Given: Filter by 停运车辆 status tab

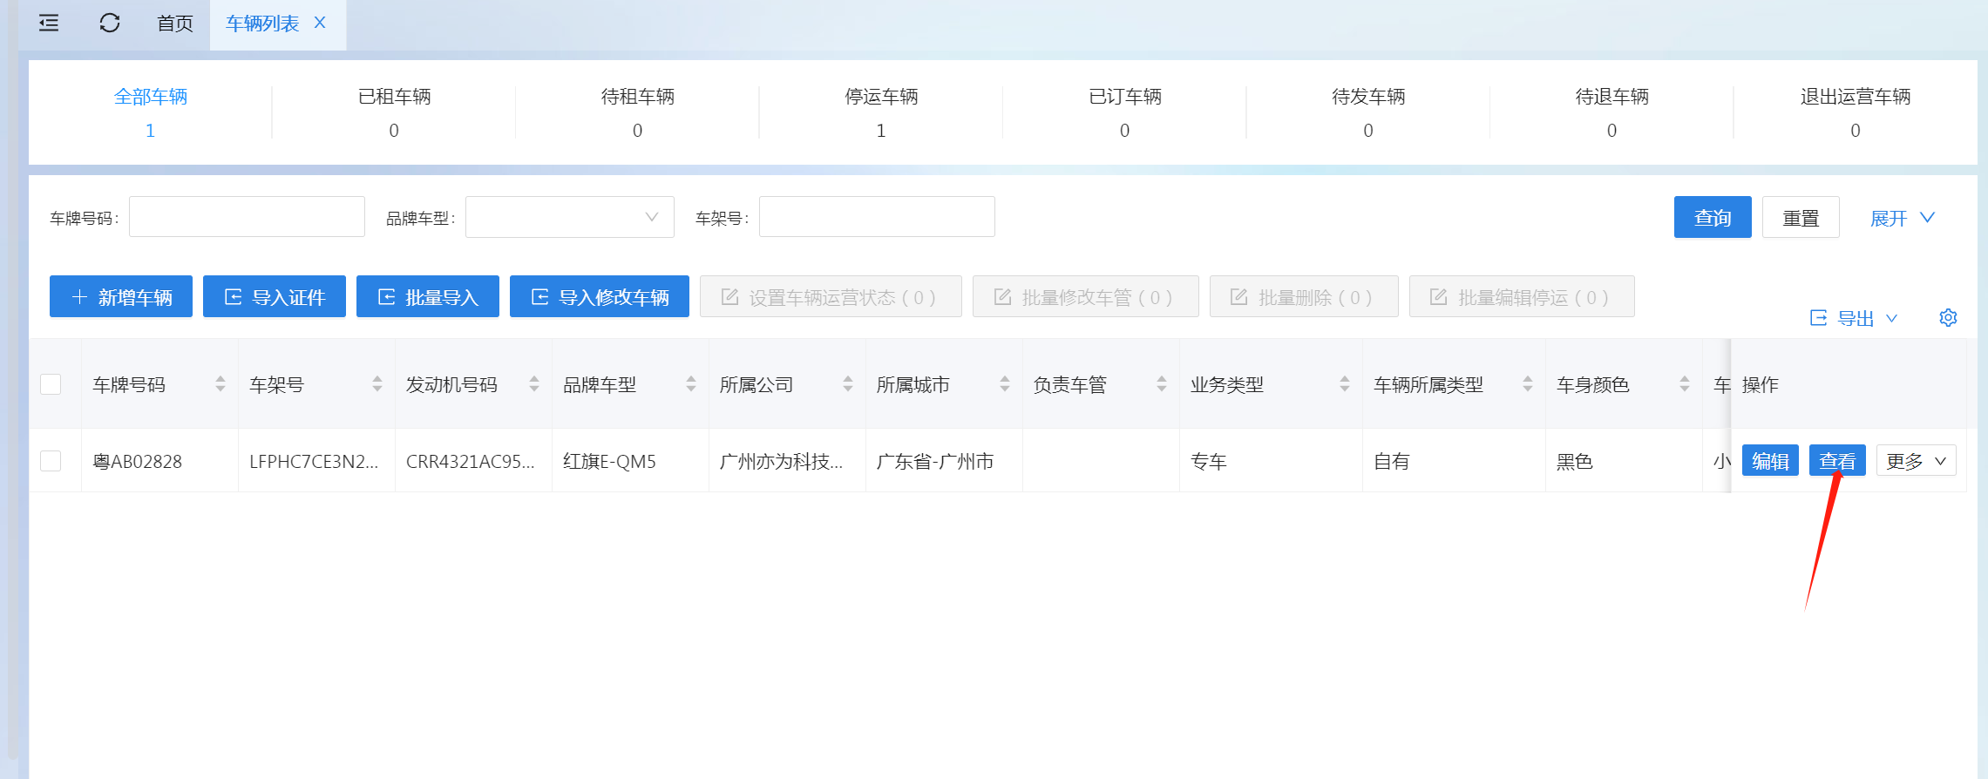Looking at the screenshot, I should 881,112.
